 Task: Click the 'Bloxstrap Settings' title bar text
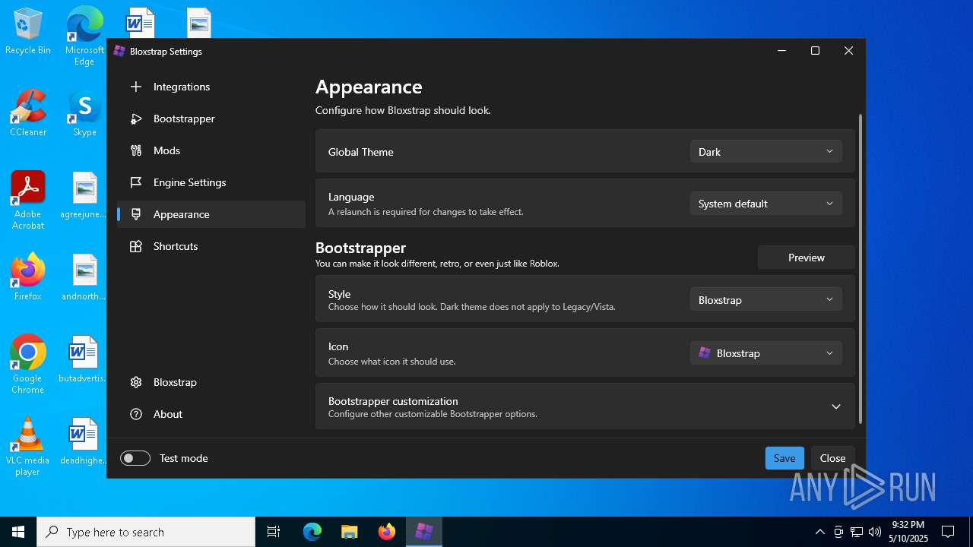(x=166, y=51)
